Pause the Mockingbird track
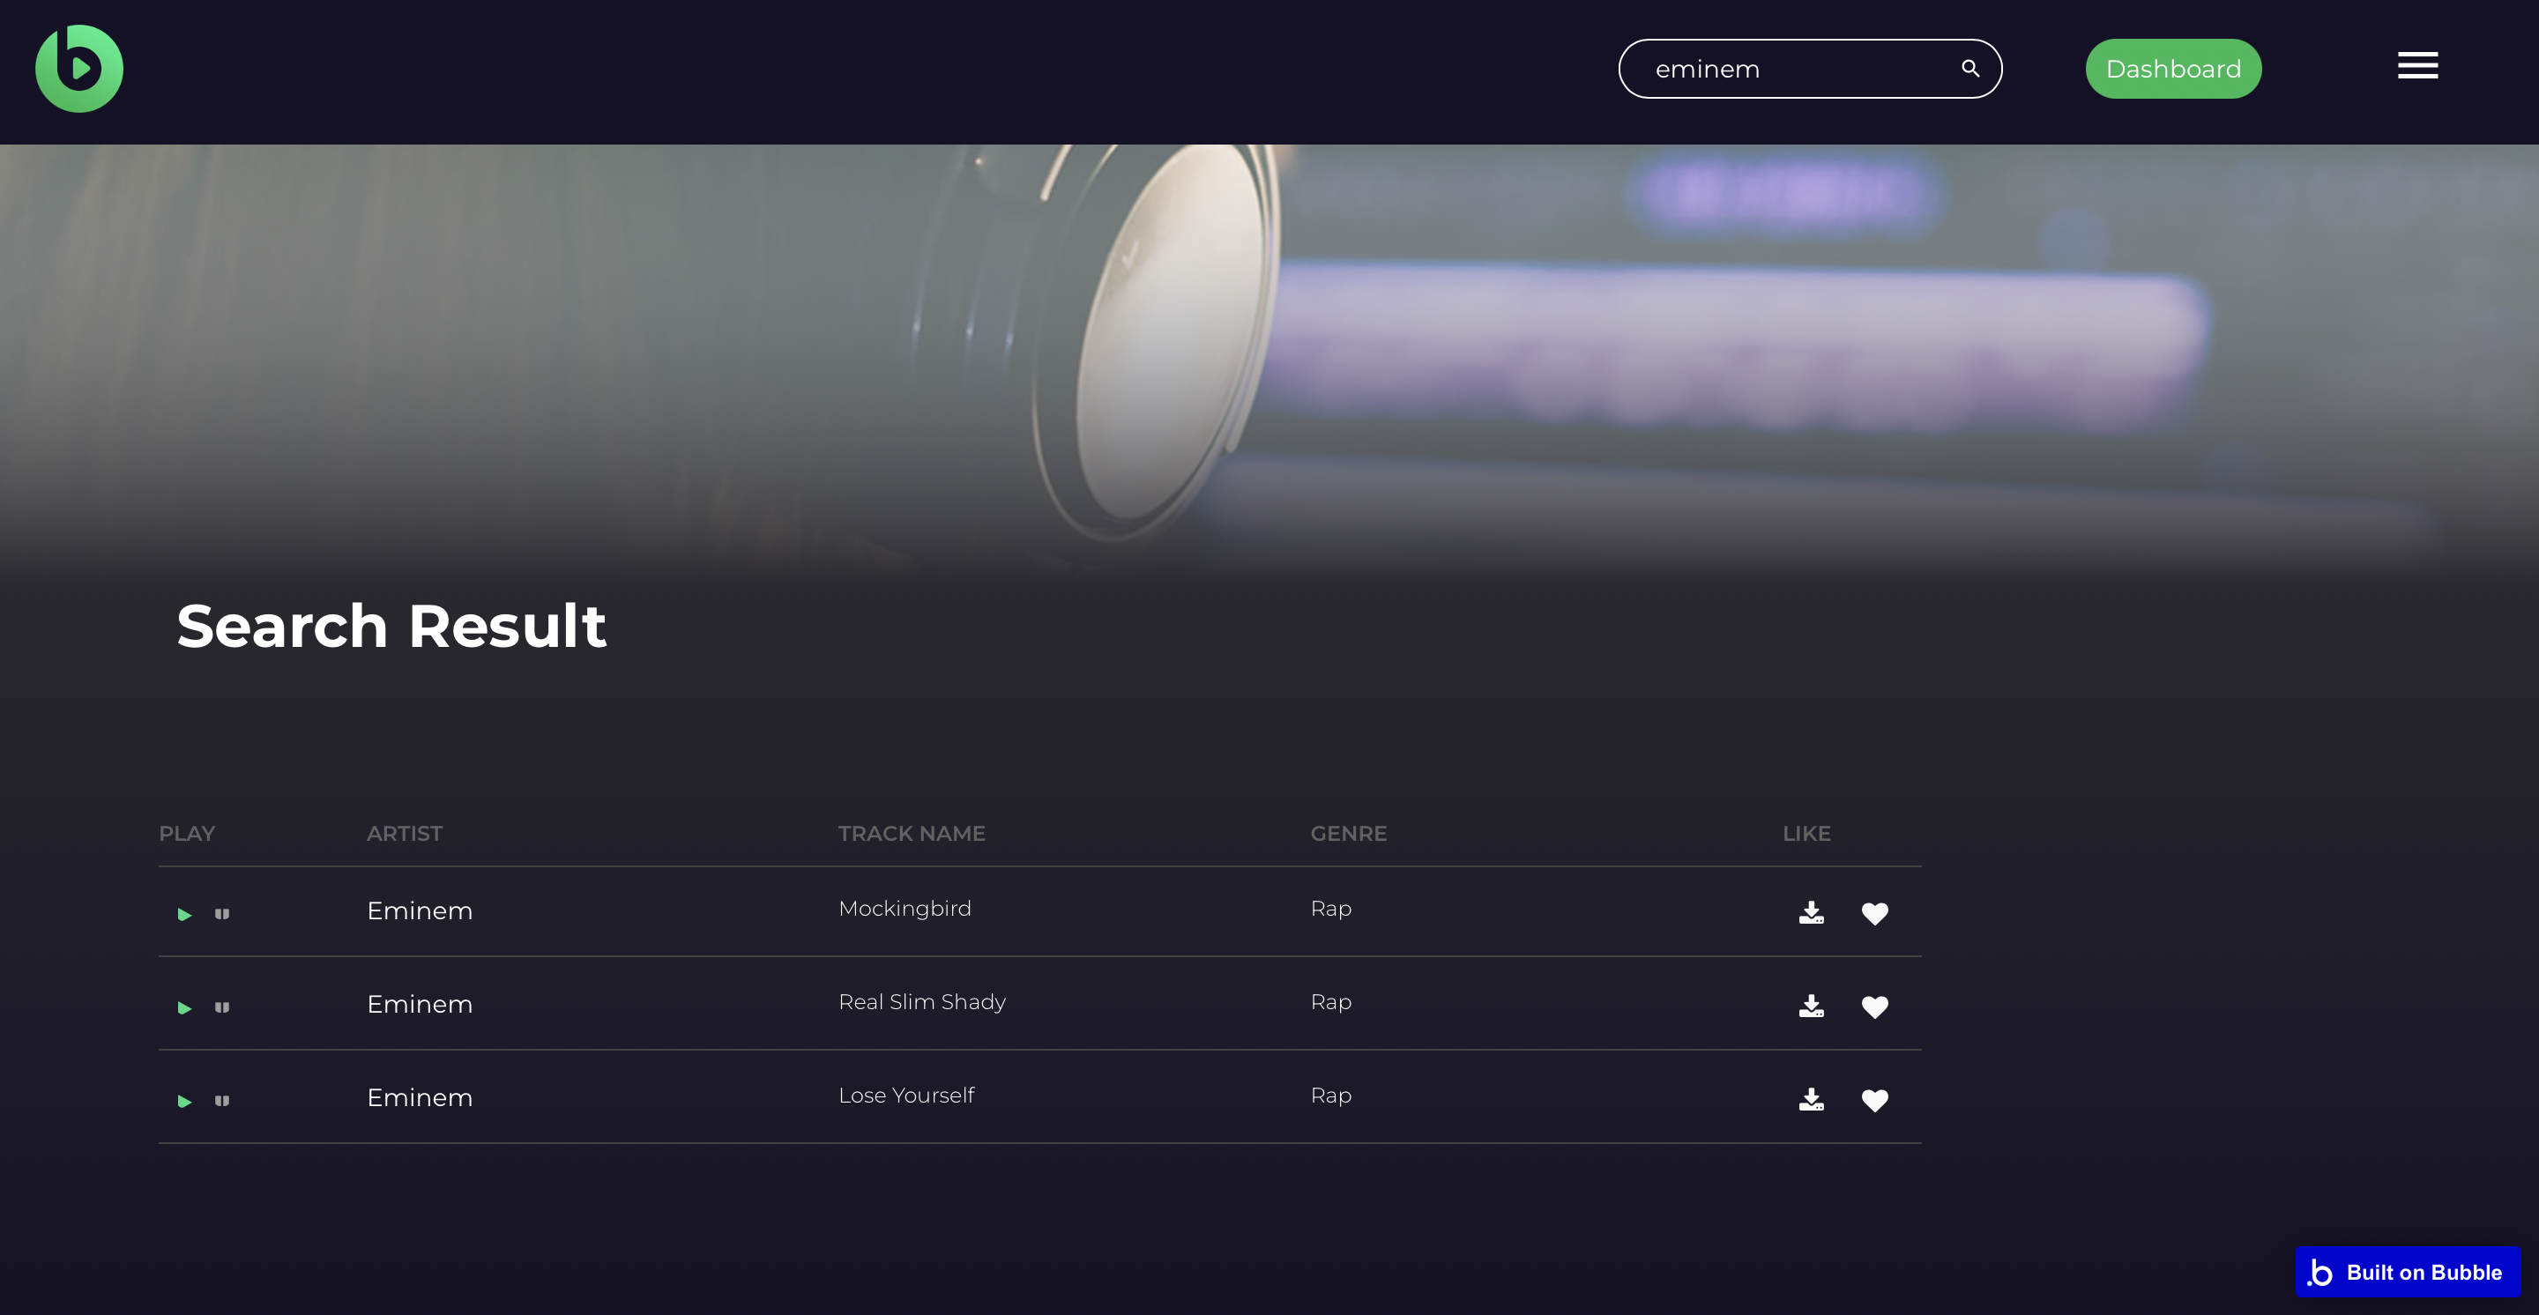The image size is (2539, 1315). coord(222,914)
